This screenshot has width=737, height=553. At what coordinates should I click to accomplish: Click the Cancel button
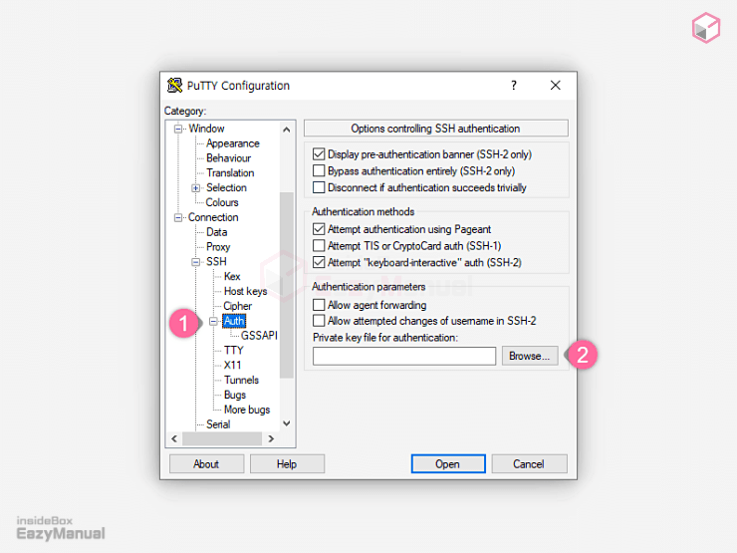click(x=529, y=464)
